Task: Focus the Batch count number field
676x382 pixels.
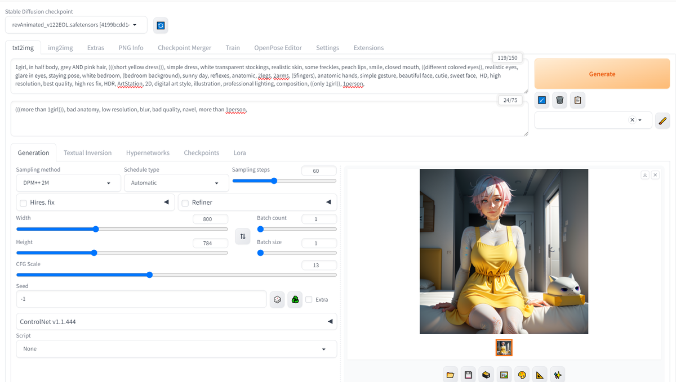Action: (x=319, y=219)
